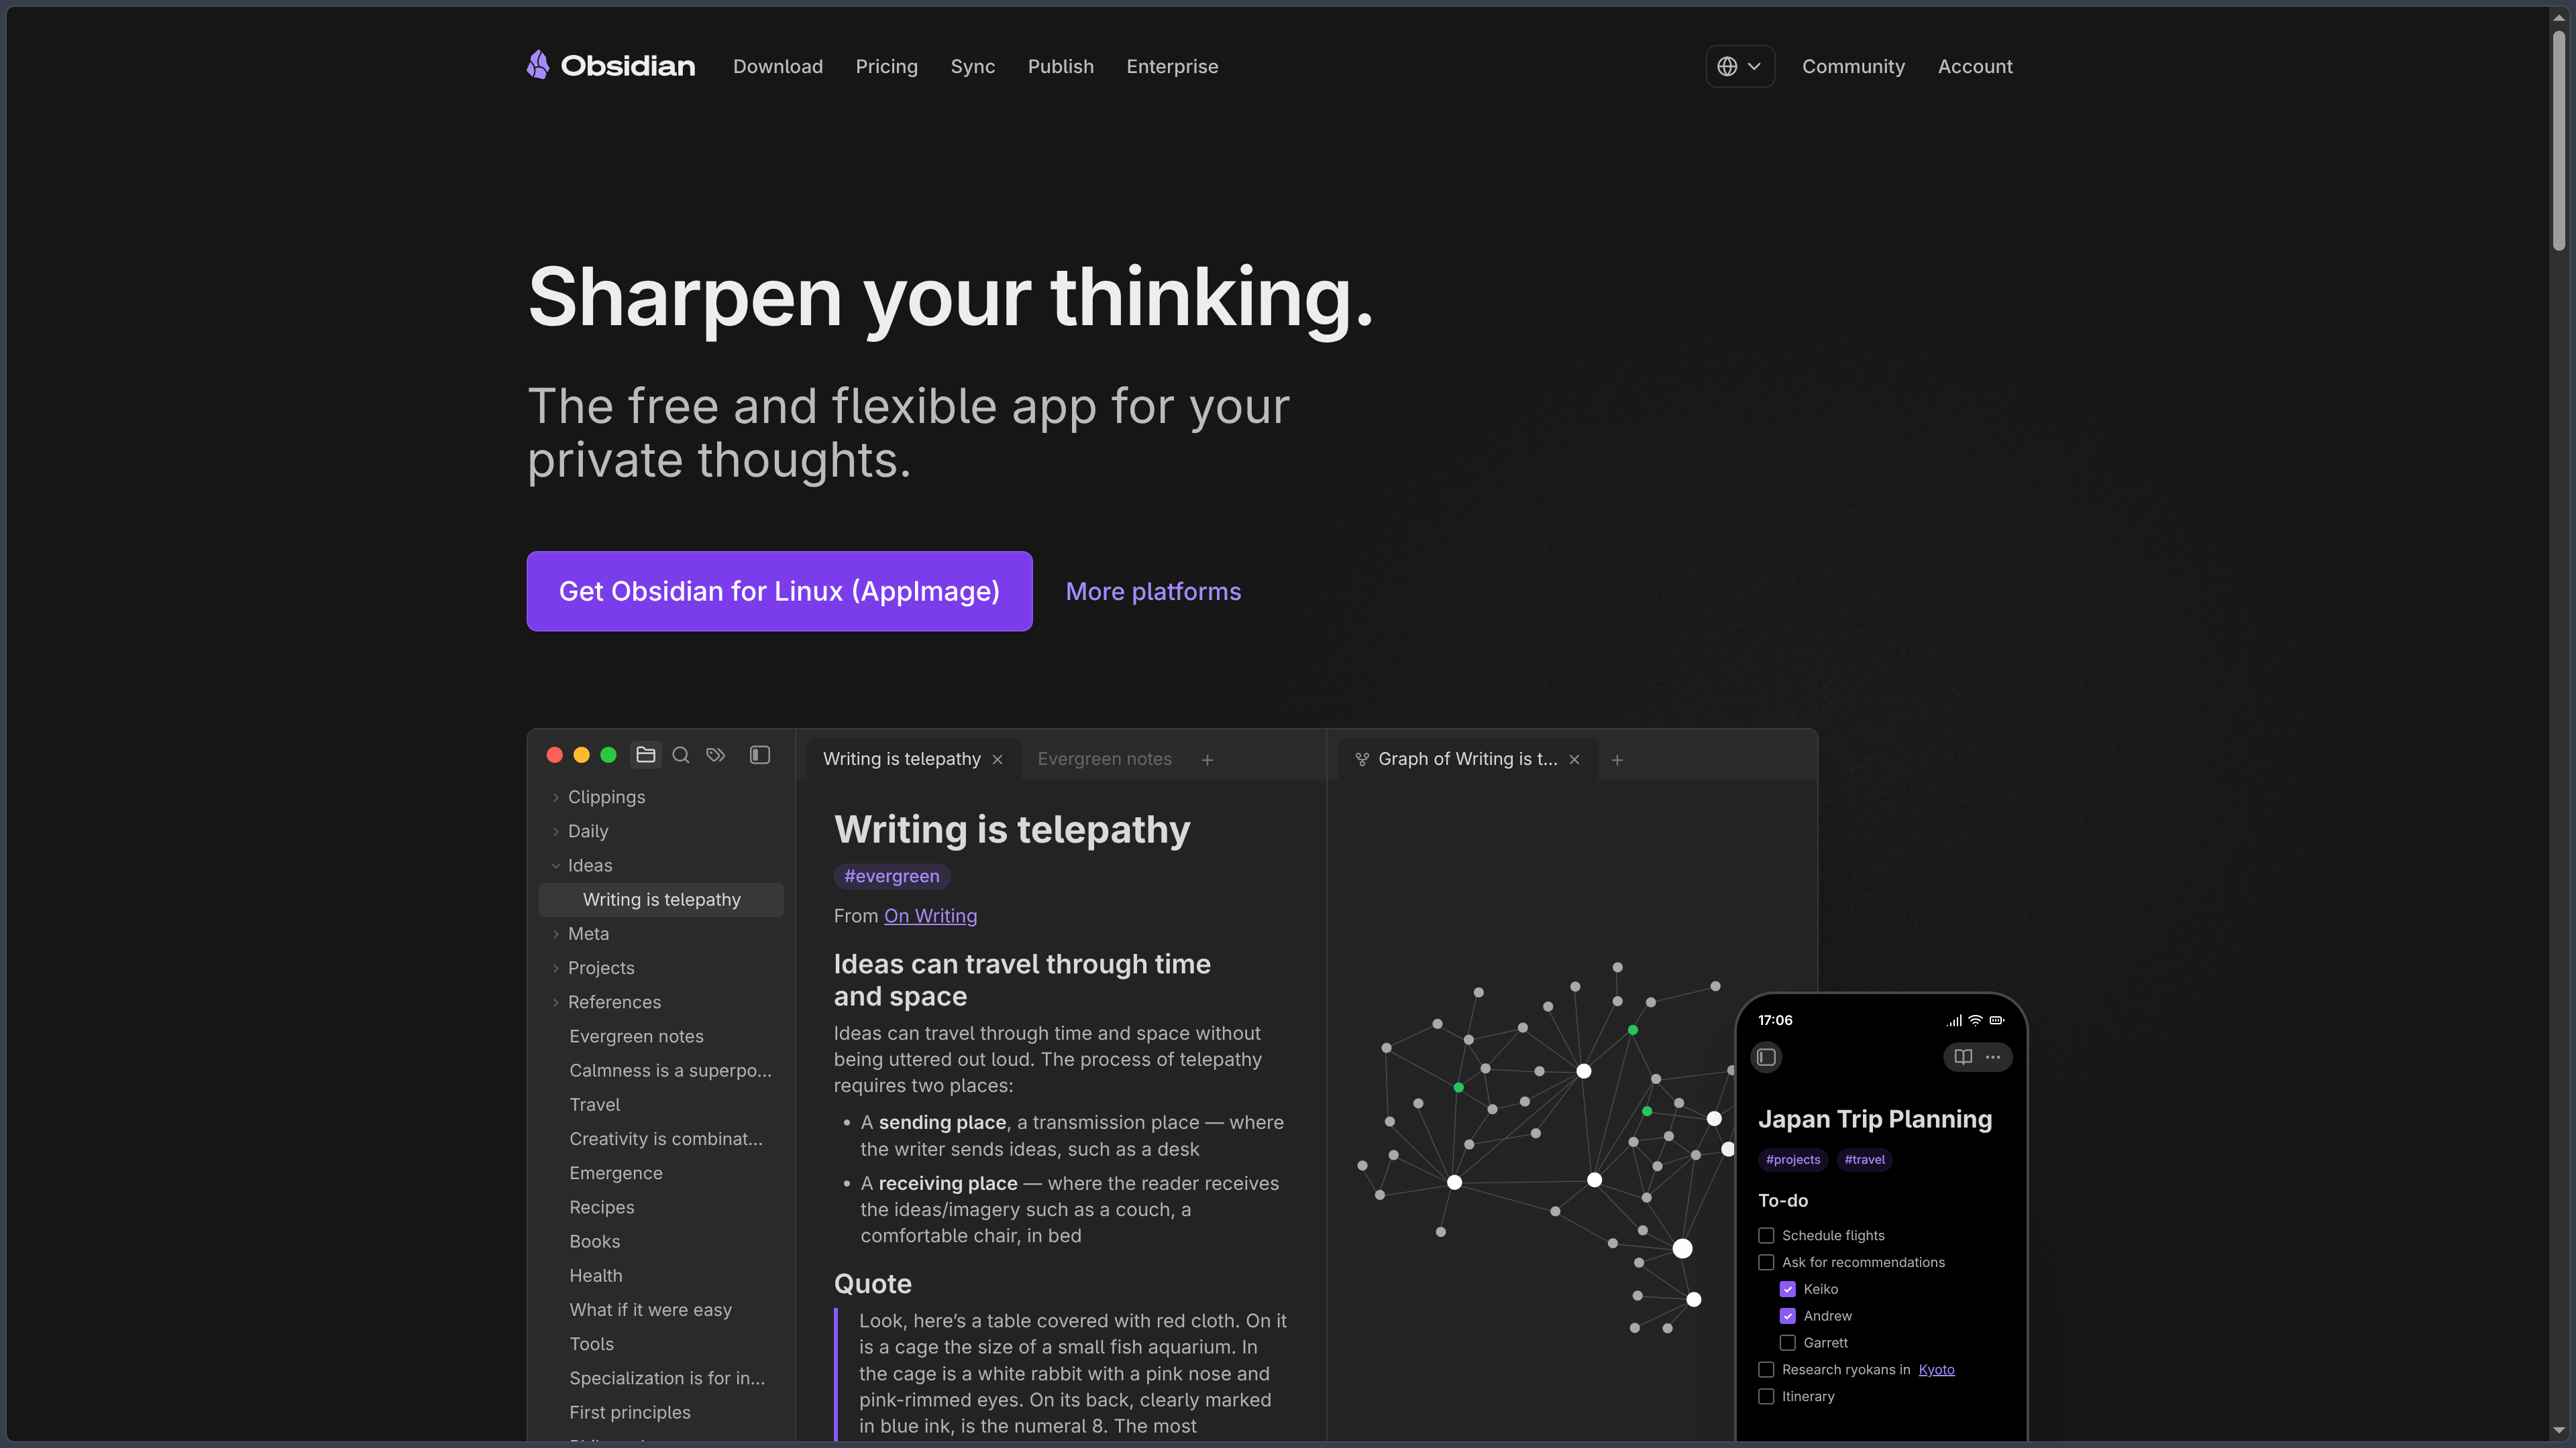Screen dimensions: 2576x1448
Task: Click the #evergreen tag
Action: [x=891, y=876]
